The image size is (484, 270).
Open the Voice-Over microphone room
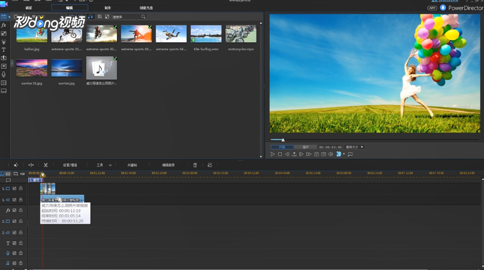click(x=4, y=74)
